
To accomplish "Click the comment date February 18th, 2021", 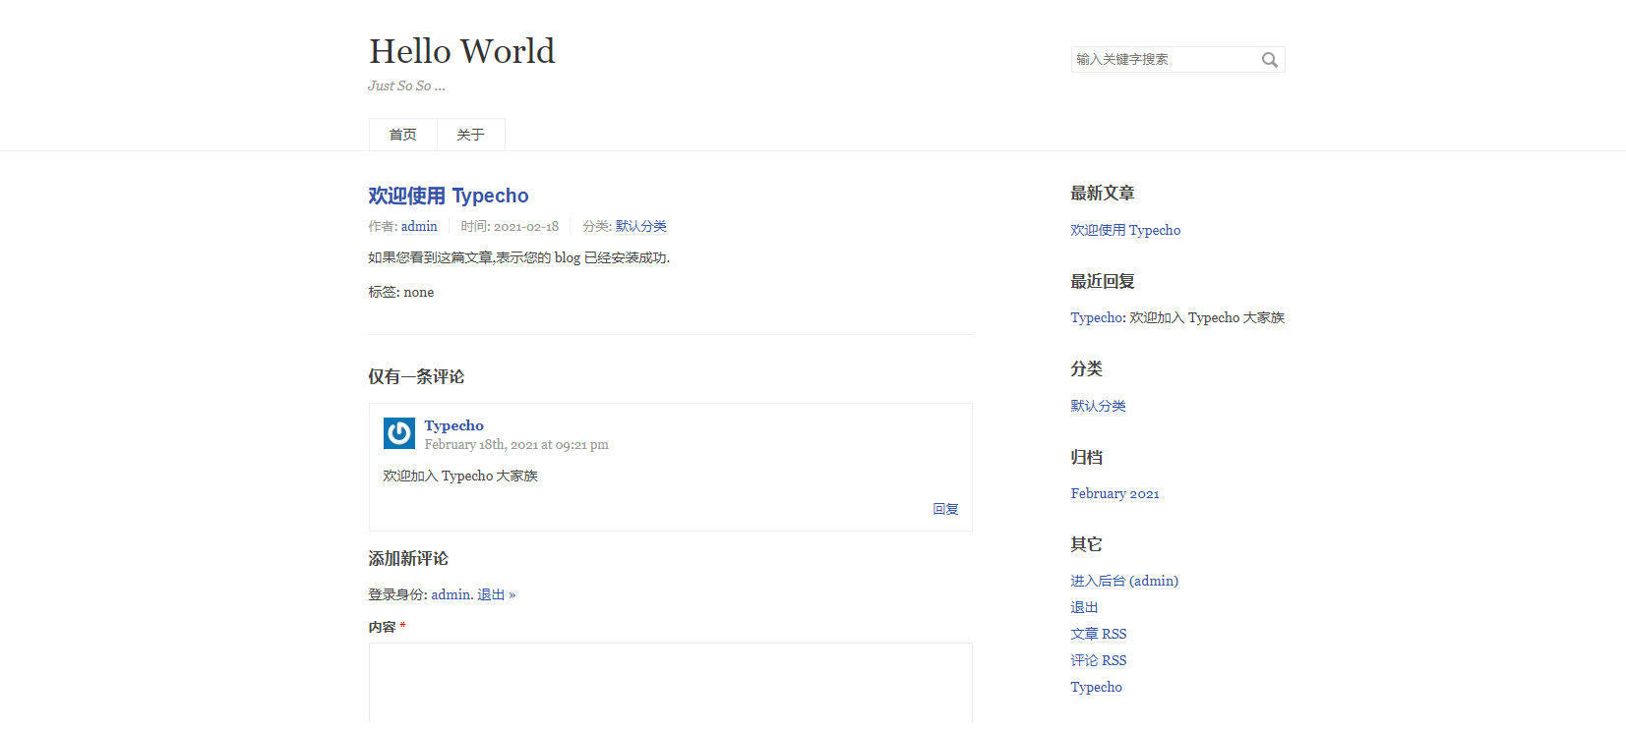I will click(516, 444).
